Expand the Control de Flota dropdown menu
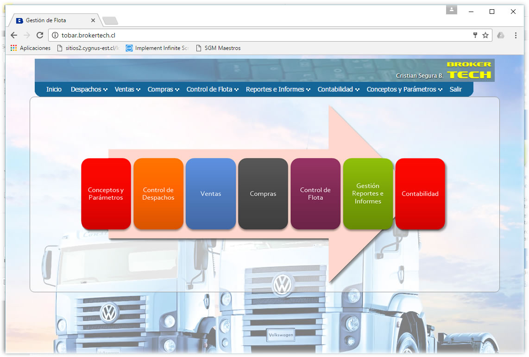 tap(212, 90)
